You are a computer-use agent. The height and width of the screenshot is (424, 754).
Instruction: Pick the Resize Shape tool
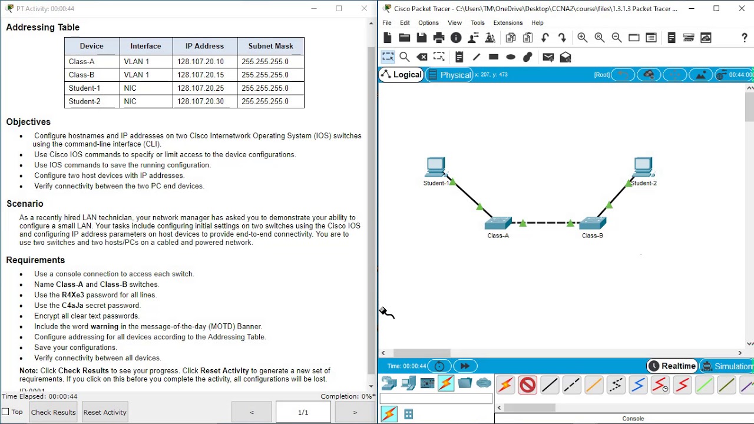point(439,57)
